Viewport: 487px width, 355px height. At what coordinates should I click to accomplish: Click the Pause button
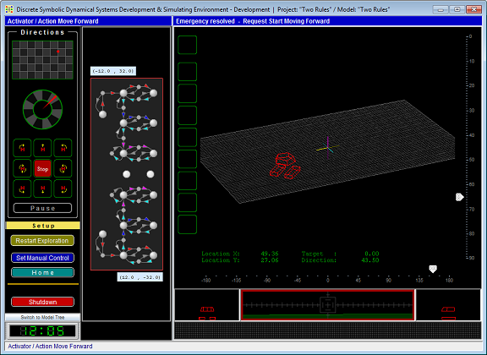(42, 208)
